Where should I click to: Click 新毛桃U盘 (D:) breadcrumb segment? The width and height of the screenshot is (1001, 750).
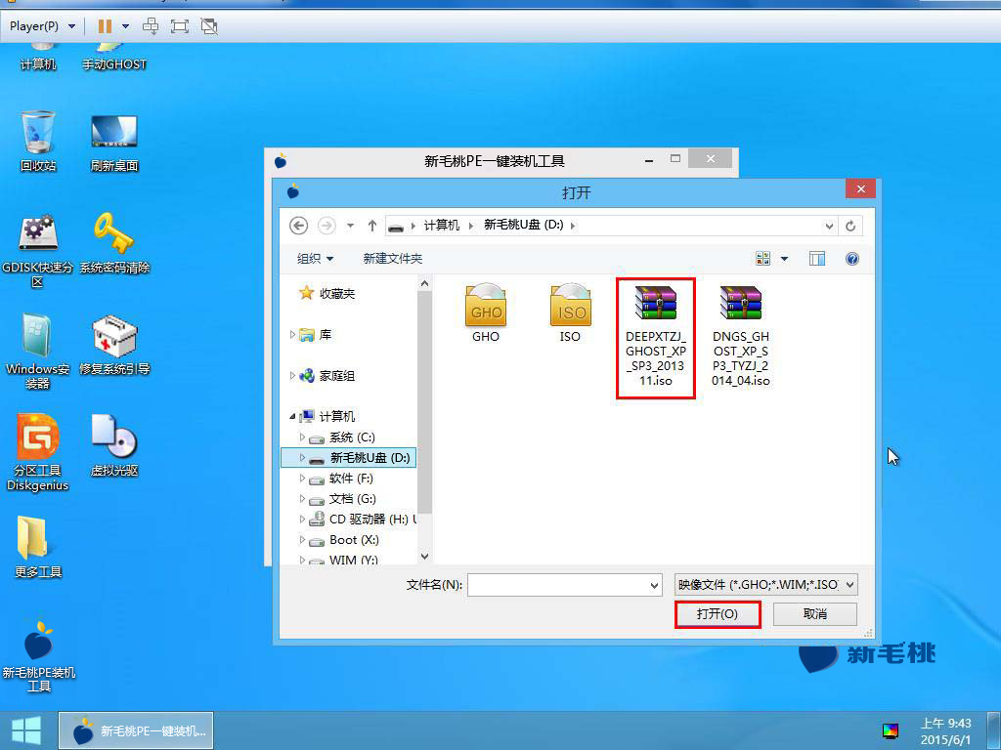pos(524,225)
